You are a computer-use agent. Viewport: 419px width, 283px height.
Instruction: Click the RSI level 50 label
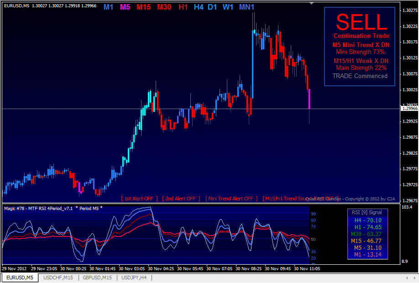pyautogui.click(x=313, y=240)
